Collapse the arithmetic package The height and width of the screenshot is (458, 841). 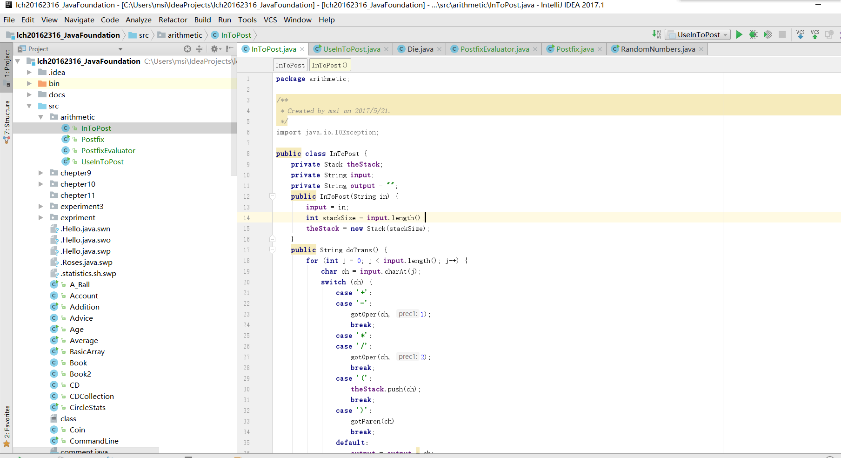pyautogui.click(x=41, y=117)
